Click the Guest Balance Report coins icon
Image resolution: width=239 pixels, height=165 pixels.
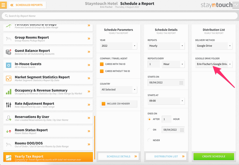[x=9, y=52]
